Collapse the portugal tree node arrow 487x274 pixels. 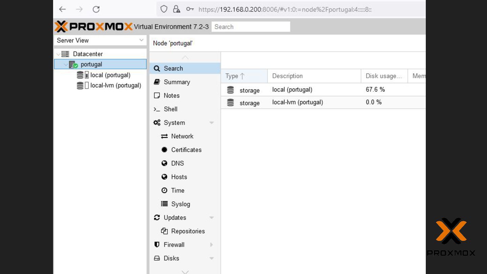(x=66, y=64)
